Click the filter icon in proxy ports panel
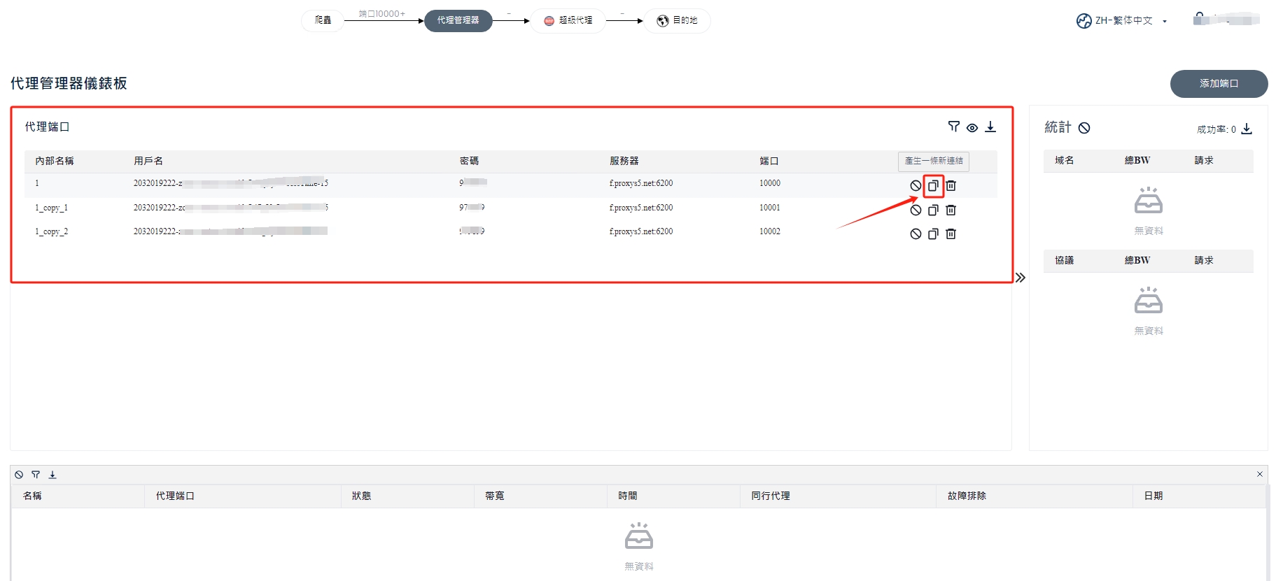This screenshot has width=1276, height=581. [x=953, y=127]
